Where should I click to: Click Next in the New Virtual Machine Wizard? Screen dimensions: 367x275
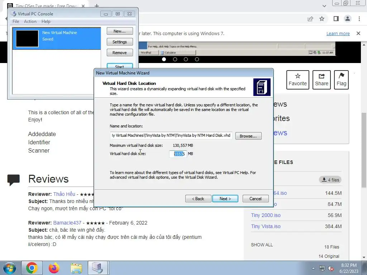pyautogui.click(x=225, y=198)
